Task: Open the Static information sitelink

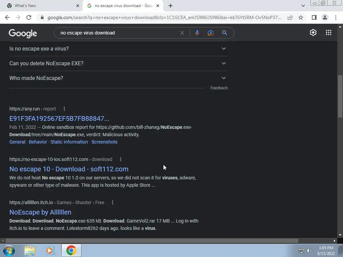Action: [69, 142]
